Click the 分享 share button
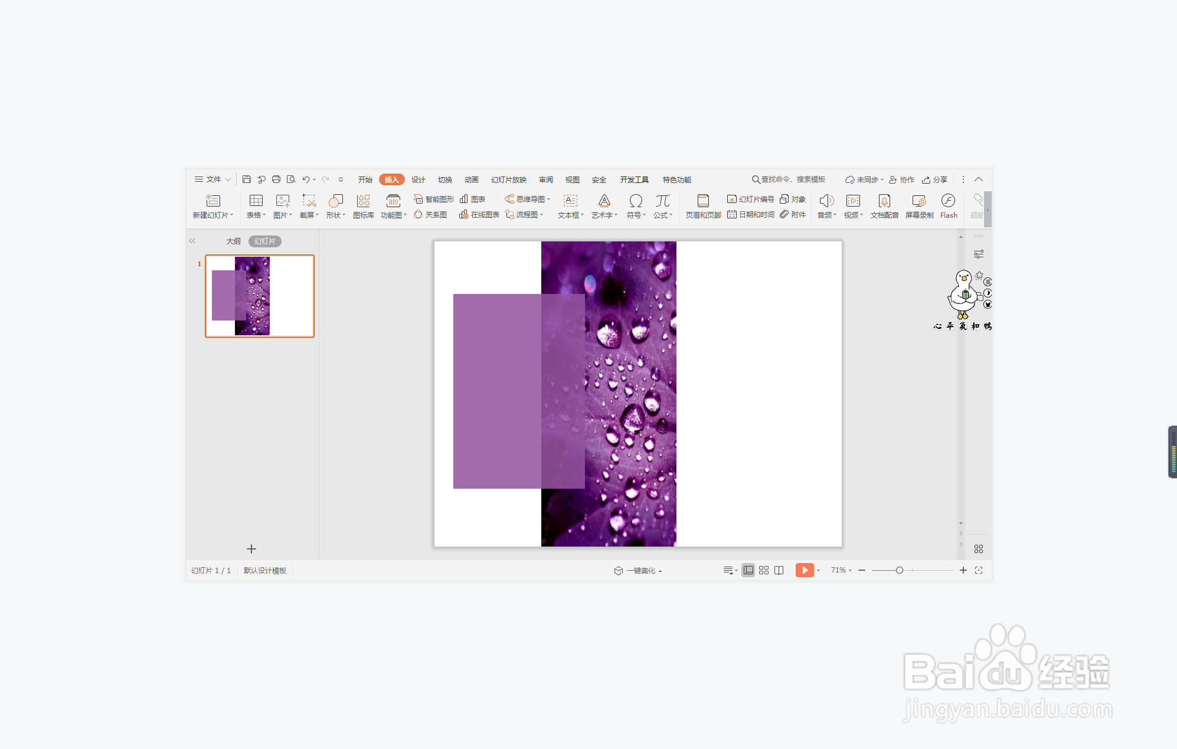 [935, 179]
